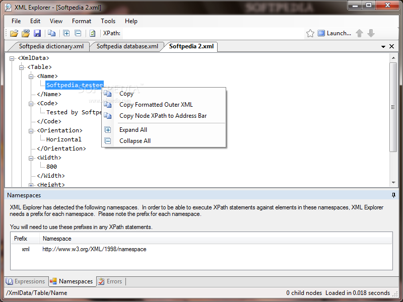This screenshot has width=403, height=302.
Task: Click in the XPath input field
Action: (212, 33)
